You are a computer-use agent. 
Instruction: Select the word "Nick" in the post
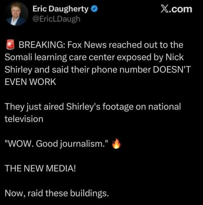(174, 57)
